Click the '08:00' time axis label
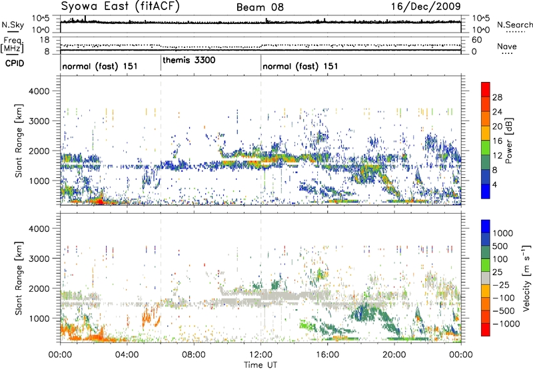 click(194, 354)
